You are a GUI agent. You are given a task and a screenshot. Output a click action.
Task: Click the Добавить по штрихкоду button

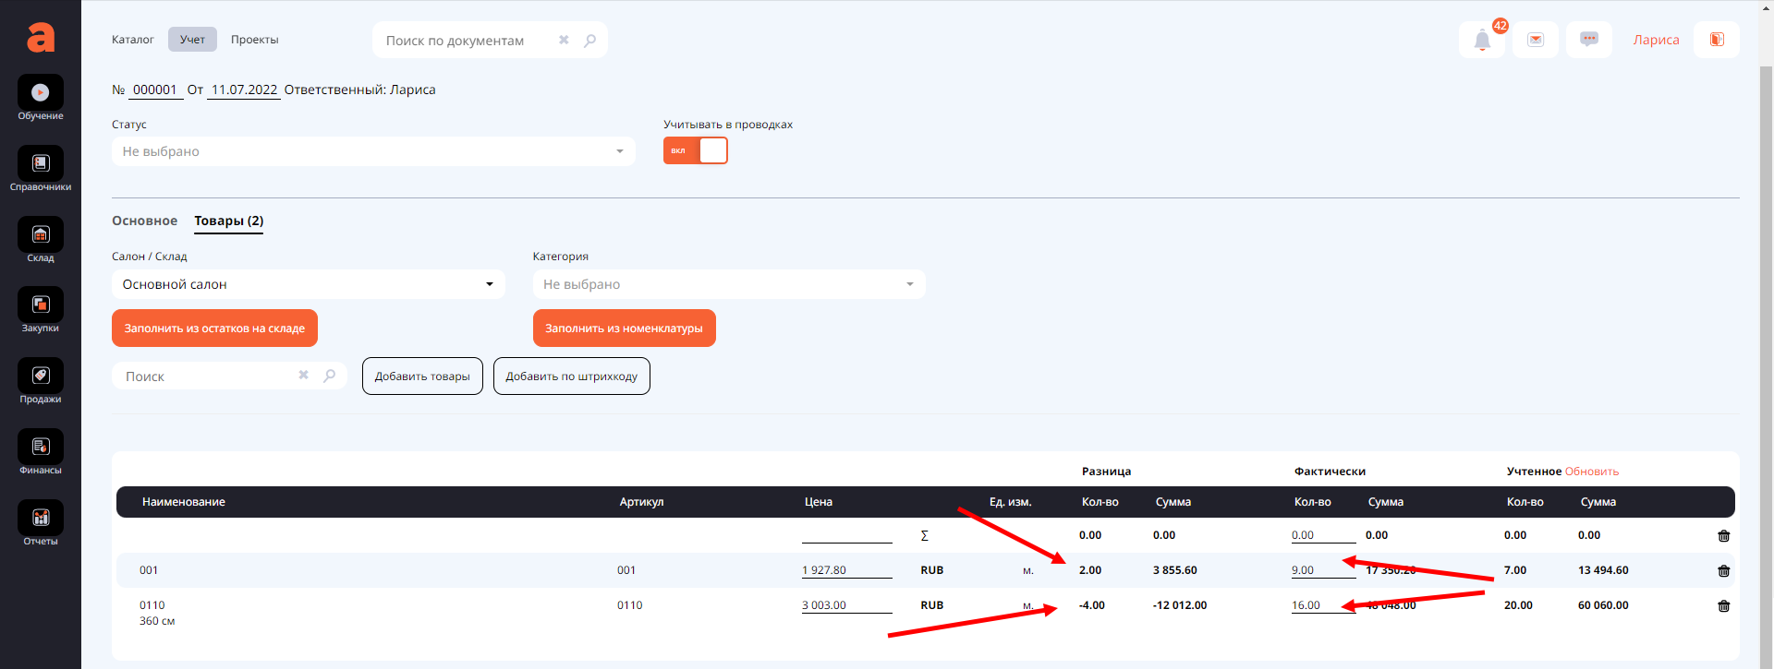click(571, 376)
